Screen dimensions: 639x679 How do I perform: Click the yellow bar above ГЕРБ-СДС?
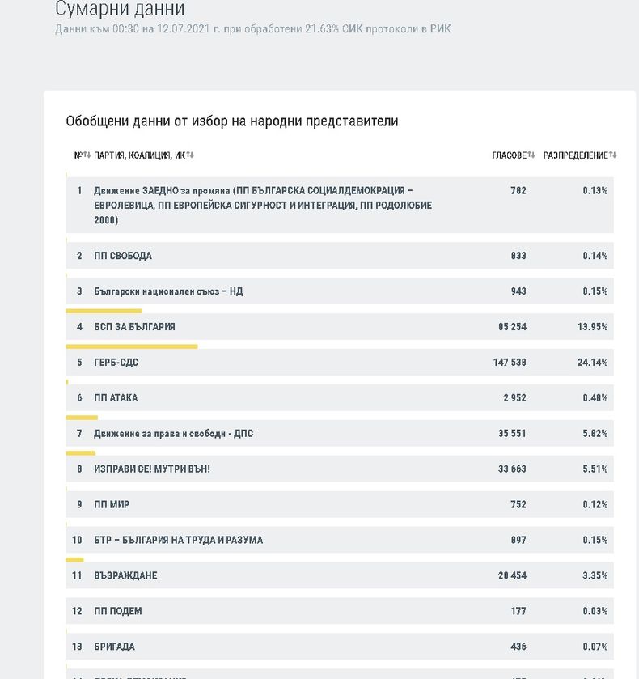(x=131, y=346)
